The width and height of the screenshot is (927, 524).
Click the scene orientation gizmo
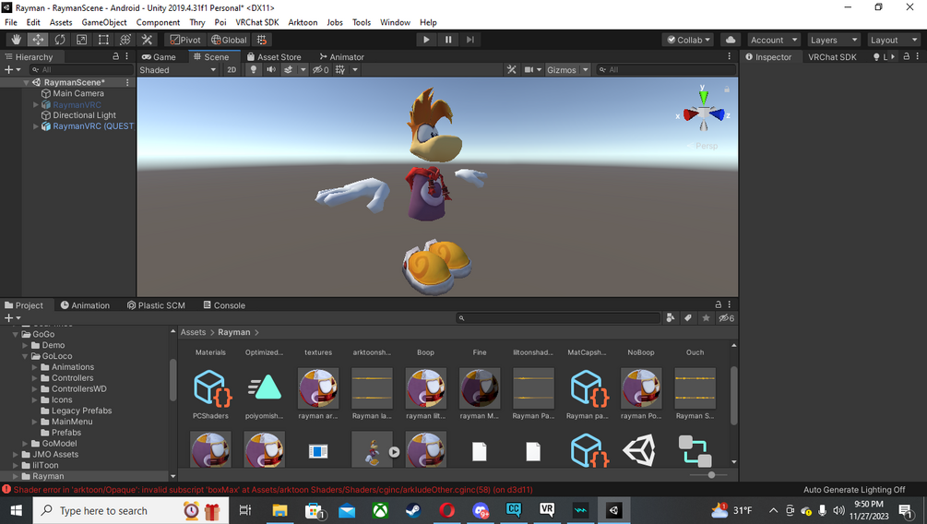tap(704, 113)
